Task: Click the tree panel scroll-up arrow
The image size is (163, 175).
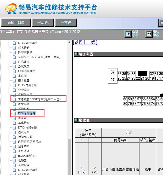Action: 69,42
